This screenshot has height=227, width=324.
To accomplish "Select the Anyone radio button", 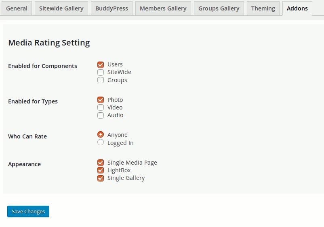I will click(x=101, y=134).
